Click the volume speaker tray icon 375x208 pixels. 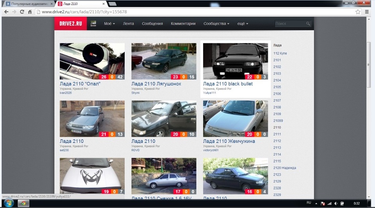click(x=336, y=203)
